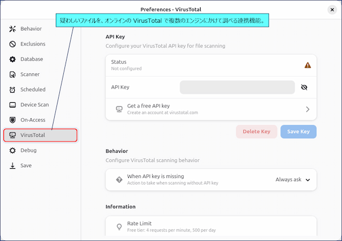Click the Scanner page icon
The height and width of the screenshot is (241, 342).
pyautogui.click(x=13, y=74)
